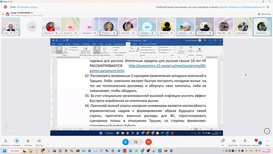Screen dimensions: 273x154
Task: Open the Масштаб zoom dialog magnifier
Action: click(132, 49)
